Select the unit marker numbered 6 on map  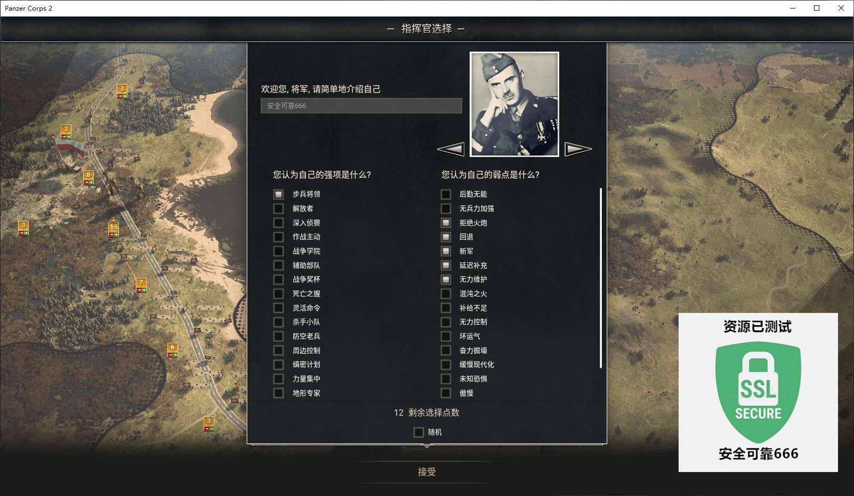172,350
